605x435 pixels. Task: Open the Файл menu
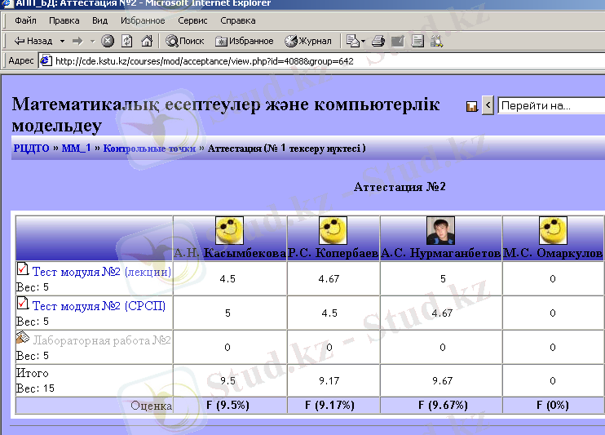pos(25,20)
